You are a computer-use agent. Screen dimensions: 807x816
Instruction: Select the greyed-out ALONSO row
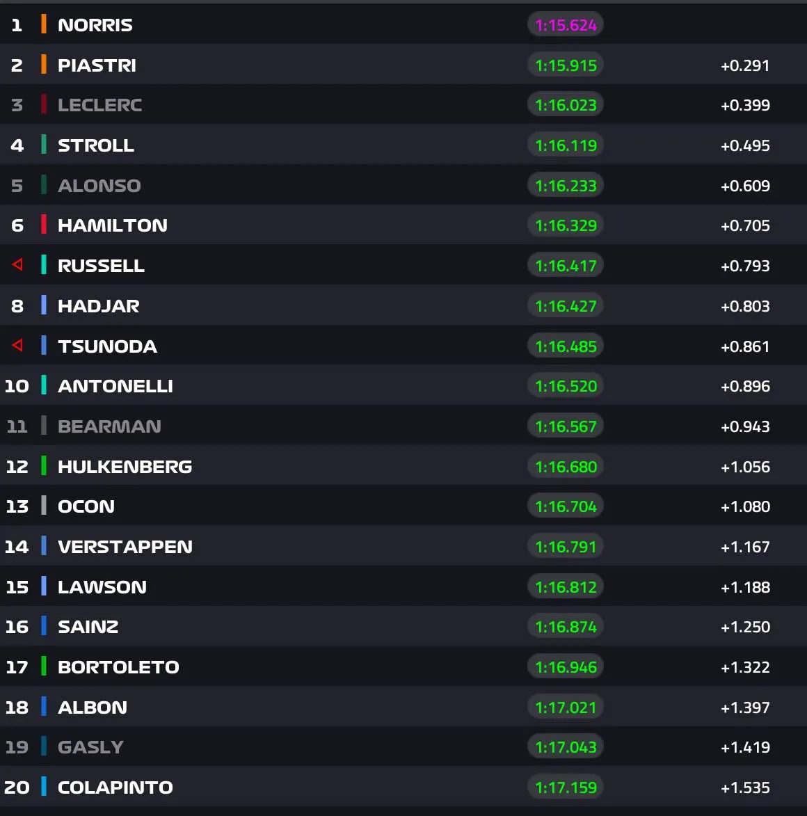403,185
